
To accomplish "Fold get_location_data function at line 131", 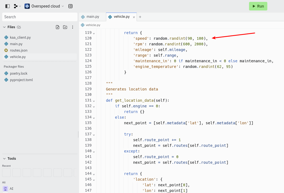I will pos(94,101).
